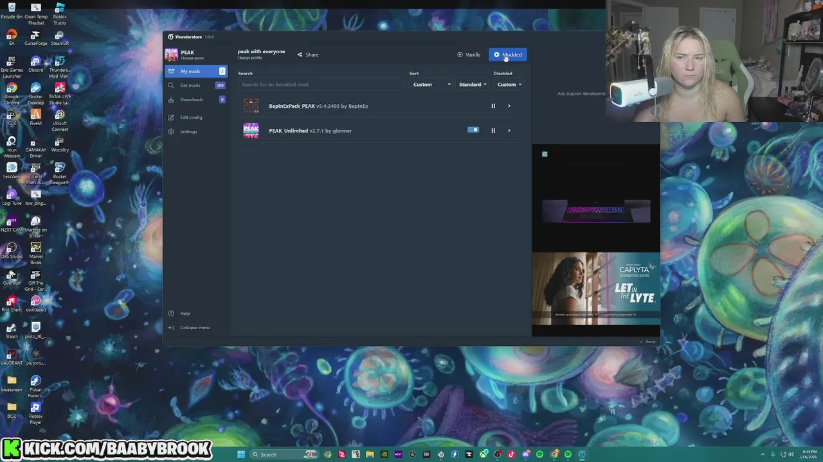The width and height of the screenshot is (823, 462).
Task: Click the Recycle Bin desktop icon
Action: coord(12,11)
